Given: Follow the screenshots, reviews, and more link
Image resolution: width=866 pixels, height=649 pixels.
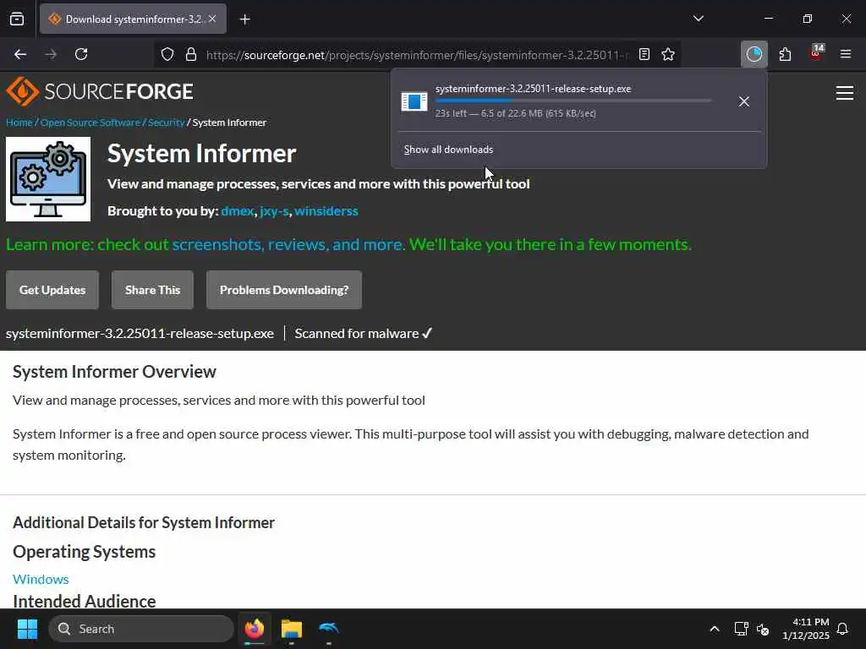Looking at the screenshot, I should (289, 244).
